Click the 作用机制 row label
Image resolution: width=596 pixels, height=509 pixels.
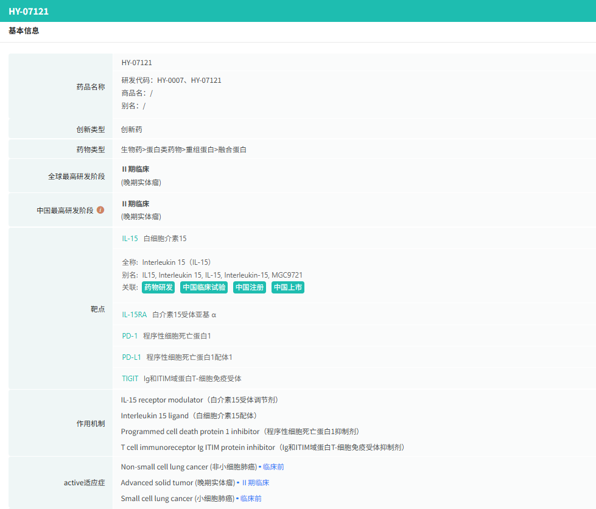click(x=91, y=424)
